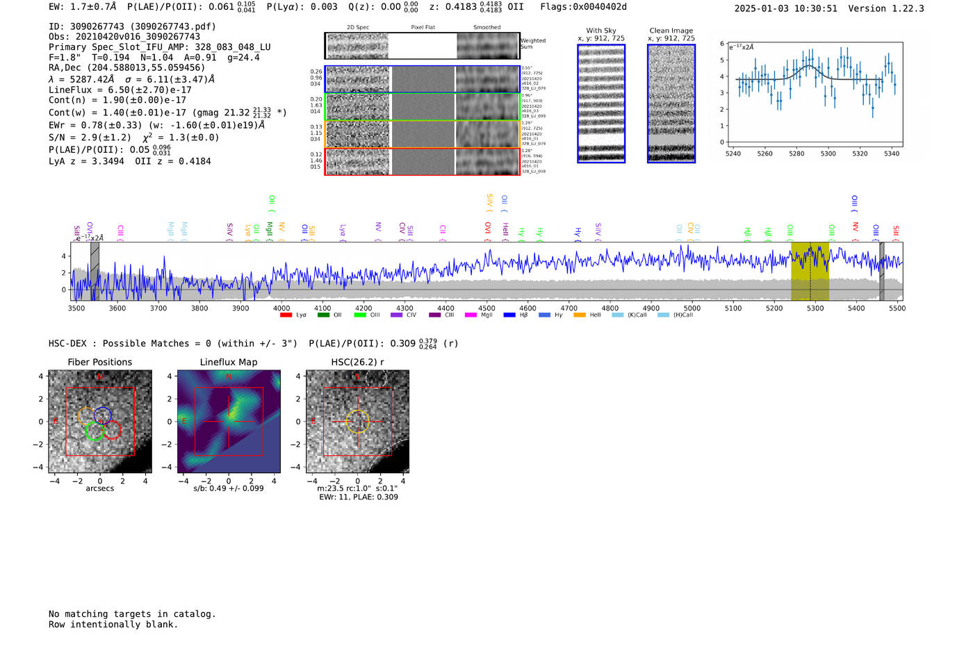Select the ID: 3090267743 text line

[x=132, y=26]
